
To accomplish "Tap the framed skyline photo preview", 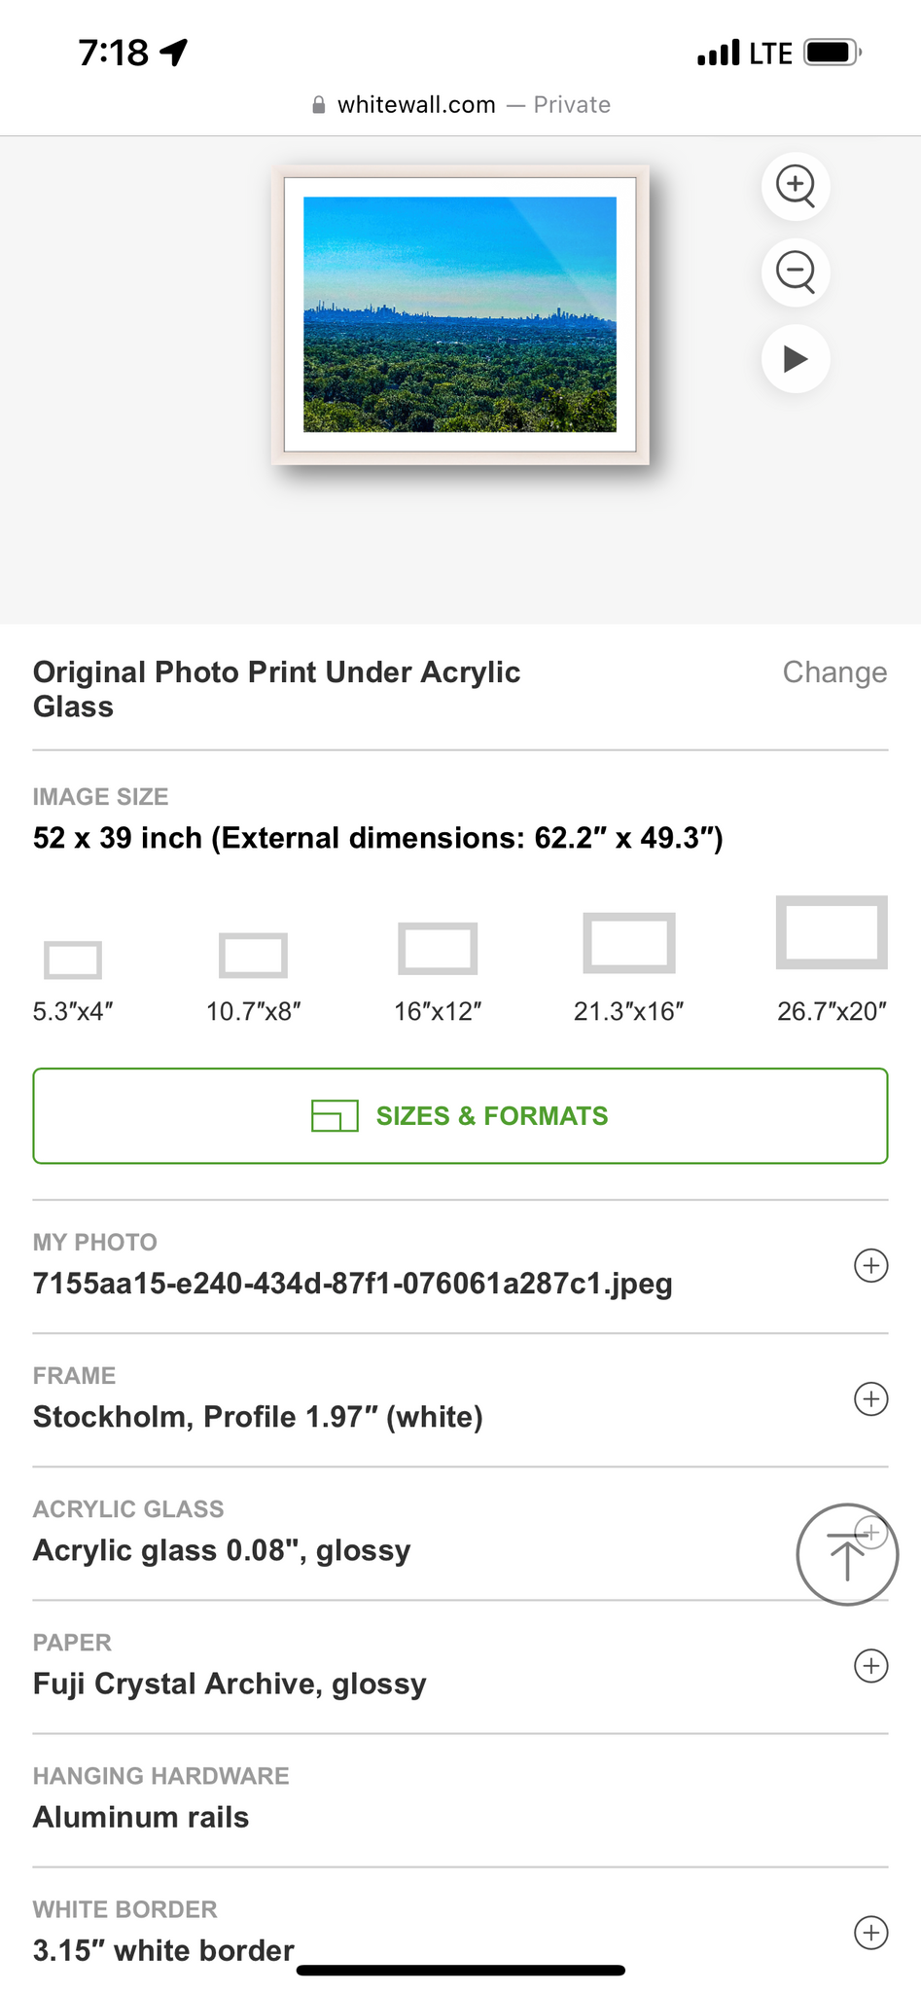I will tap(460, 314).
